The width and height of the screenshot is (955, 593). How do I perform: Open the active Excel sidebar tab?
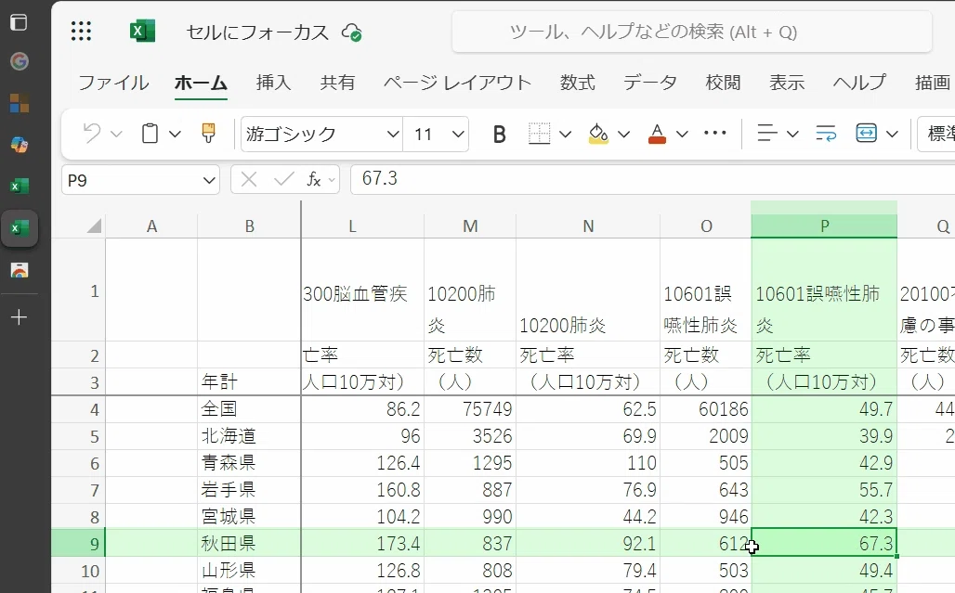(x=20, y=228)
